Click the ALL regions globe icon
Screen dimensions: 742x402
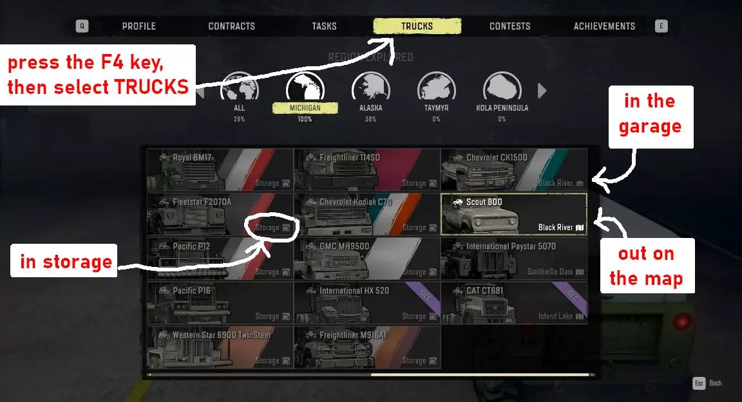[x=240, y=86]
